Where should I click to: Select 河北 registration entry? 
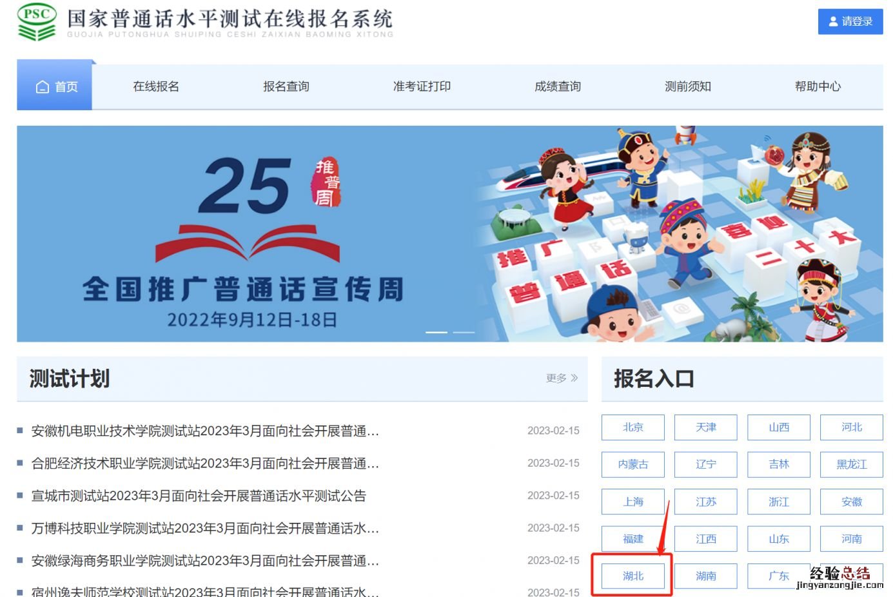click(852, 427)
